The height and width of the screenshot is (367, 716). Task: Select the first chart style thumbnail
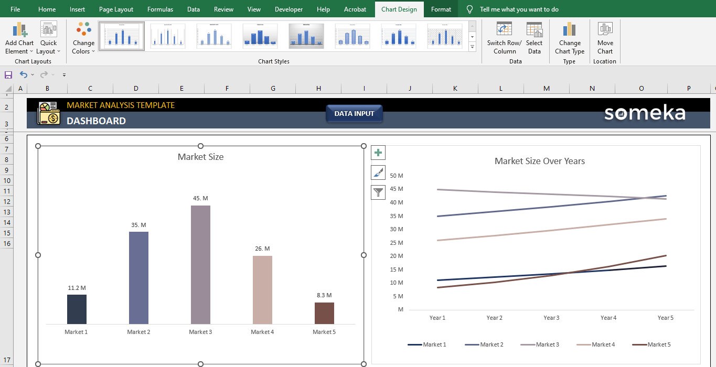point(121,35)
